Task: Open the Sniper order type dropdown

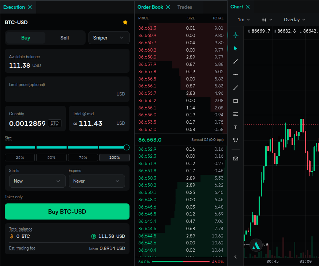Action: tap(109, 38)
